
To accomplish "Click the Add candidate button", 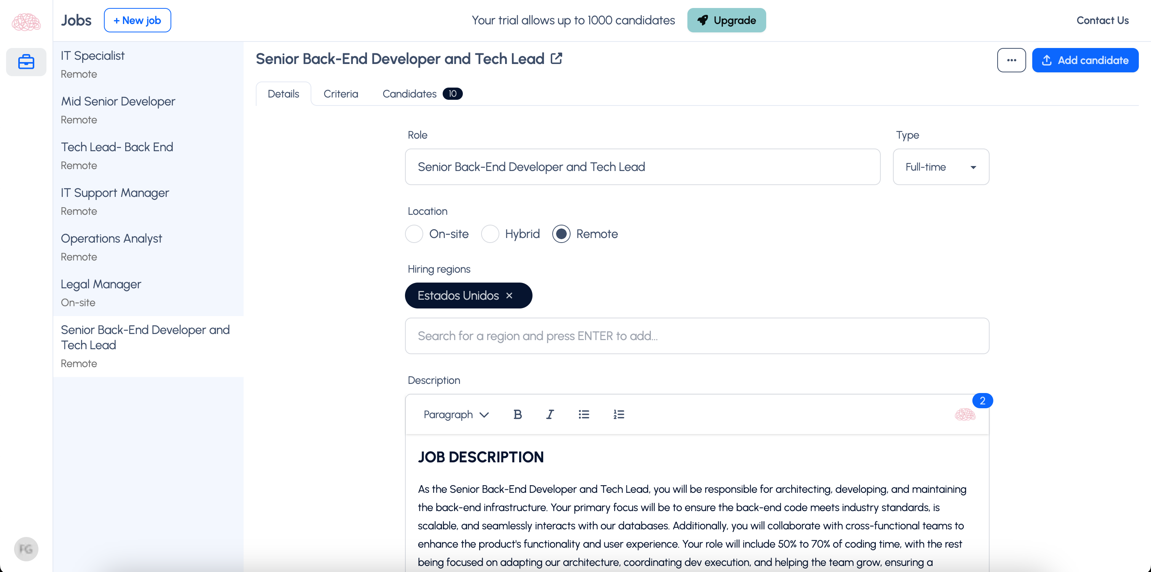I will 1085,61.
